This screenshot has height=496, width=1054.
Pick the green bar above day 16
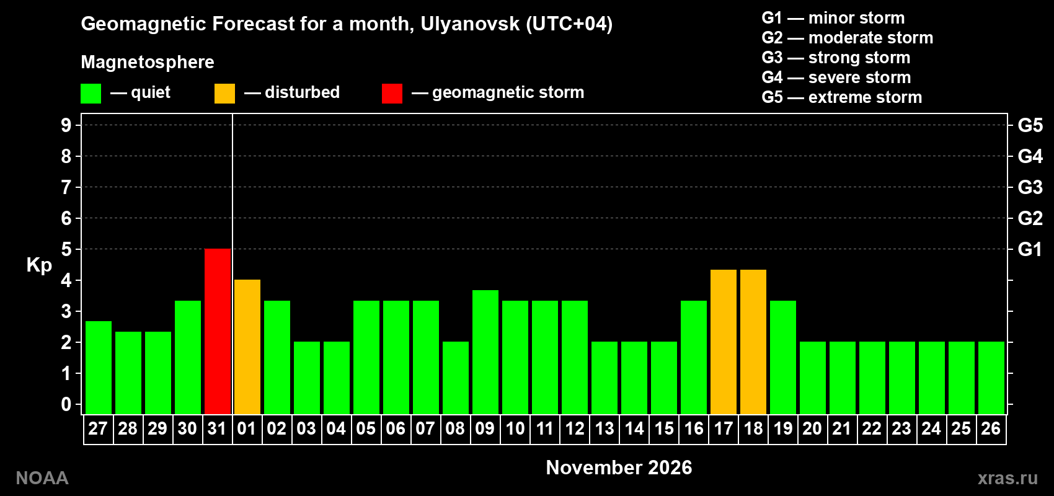click(694, 358)
